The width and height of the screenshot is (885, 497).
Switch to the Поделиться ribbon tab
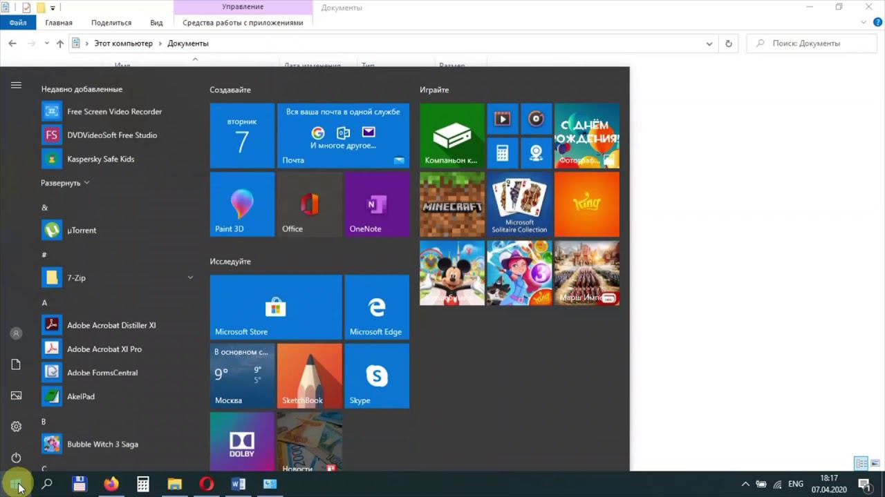click(111, 23)
